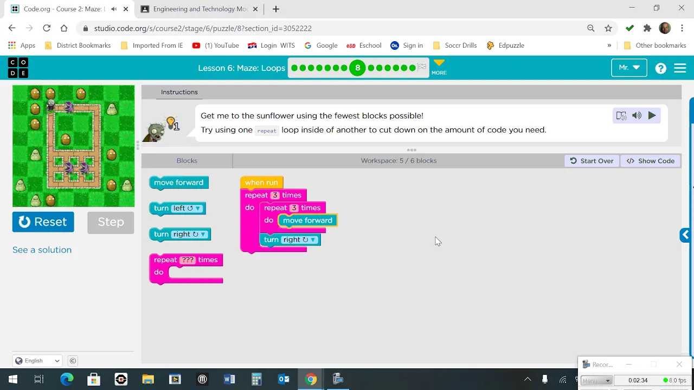694x390 pixels.
Task: Open Outlook from the taskbar
Action: 284,379
